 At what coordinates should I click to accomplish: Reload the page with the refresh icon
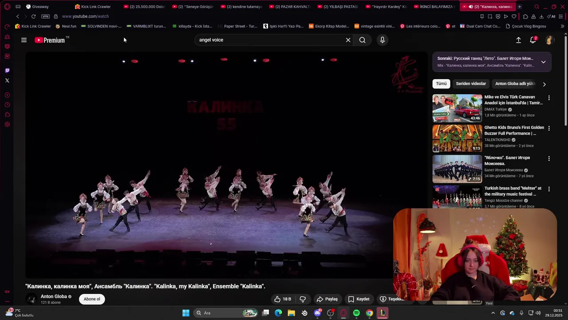pos(33,16)
